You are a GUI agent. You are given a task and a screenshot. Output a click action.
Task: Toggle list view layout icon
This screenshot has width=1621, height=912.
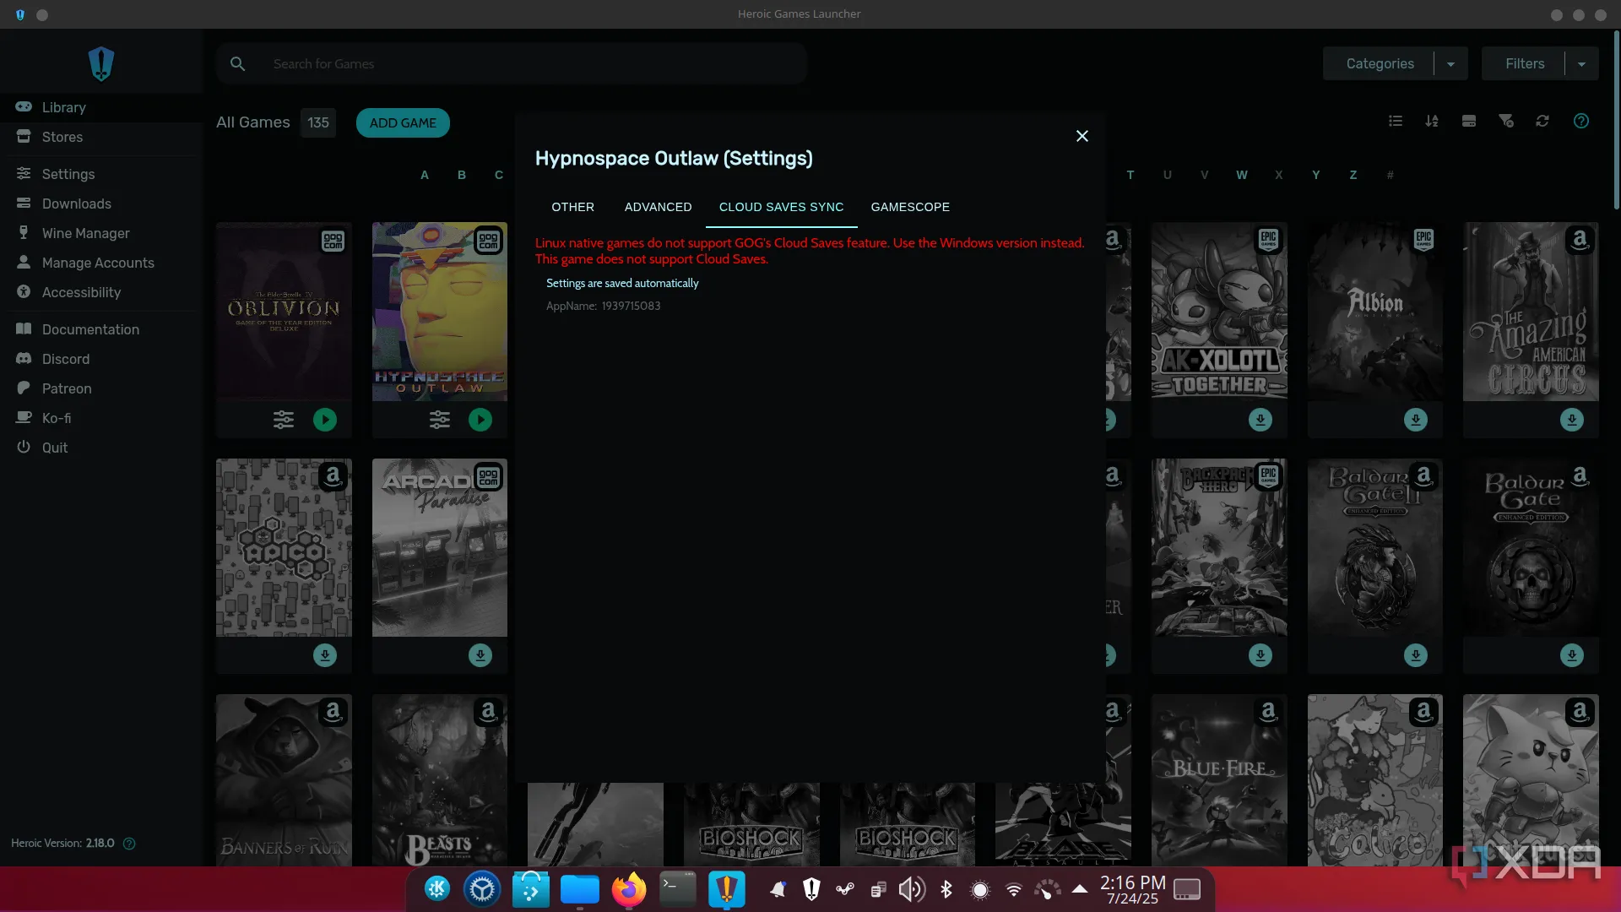[1396, 122]
